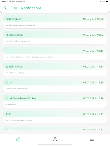Open notification from mehmetgunes
110x146 pixels.
(55, 22)
